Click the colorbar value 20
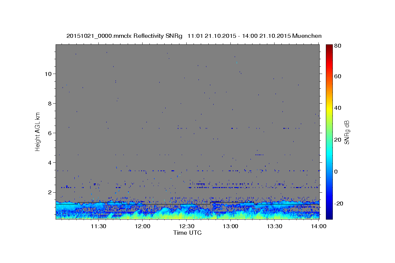395x263 pixels. click(x=338, y=140)
